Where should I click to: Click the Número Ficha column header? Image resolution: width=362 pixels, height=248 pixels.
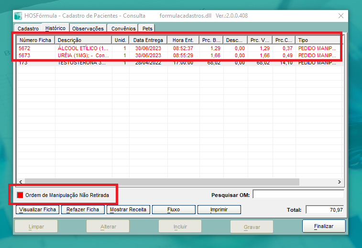click(x=35, y=40)
